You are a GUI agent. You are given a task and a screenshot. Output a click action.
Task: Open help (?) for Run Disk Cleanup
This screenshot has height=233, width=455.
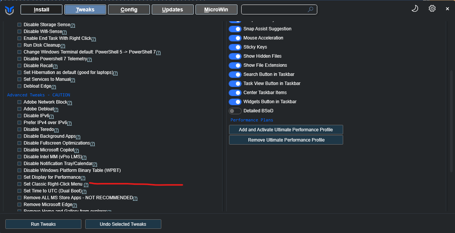pyautogui.click(x=63, y=46)
